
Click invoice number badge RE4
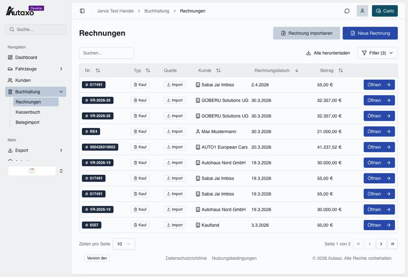coord(91,131)
